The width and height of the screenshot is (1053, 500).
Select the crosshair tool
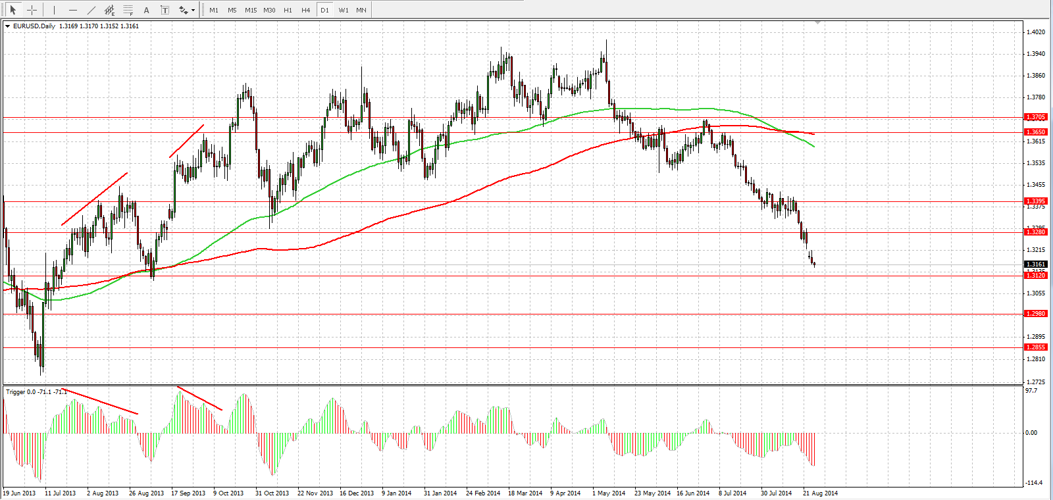click(32, 10)
